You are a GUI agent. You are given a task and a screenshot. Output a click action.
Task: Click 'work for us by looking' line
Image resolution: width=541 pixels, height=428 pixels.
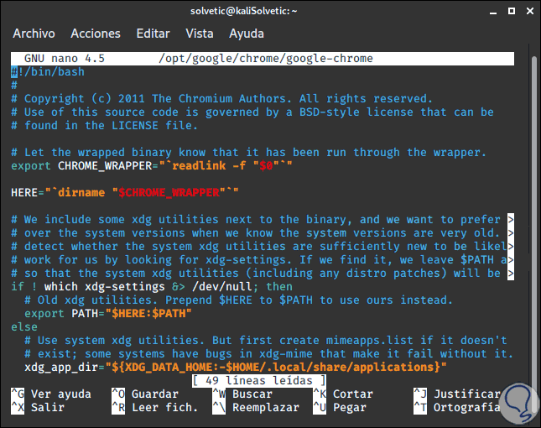(x=259, y=260)
